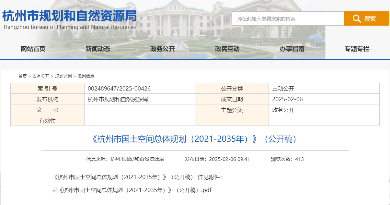Image resolution: width=390 pixels, height=205 pixels.
Task: Click the index number 002489647/2025-00426
Action: [119, 89]
